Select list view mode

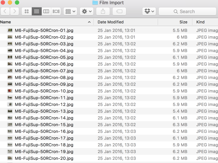37,11
